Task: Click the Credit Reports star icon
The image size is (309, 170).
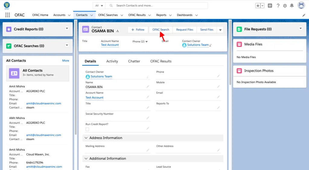Action: click(9, 29)
